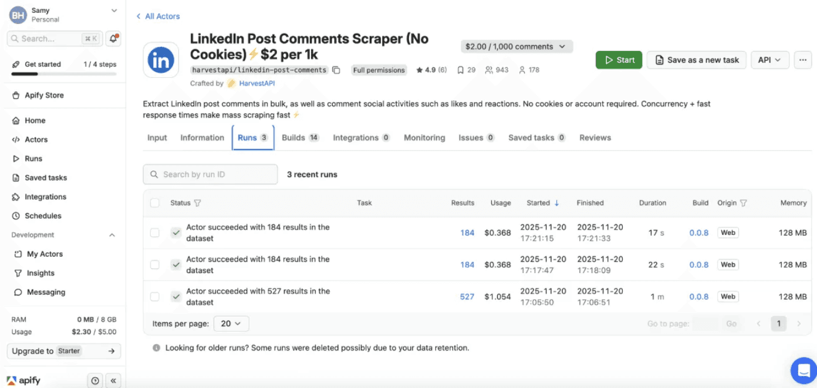Viewport: 817px width, 388px height.
Task: Toggle the select-all runs checkbox in header
Action: [x=155, y=203]
